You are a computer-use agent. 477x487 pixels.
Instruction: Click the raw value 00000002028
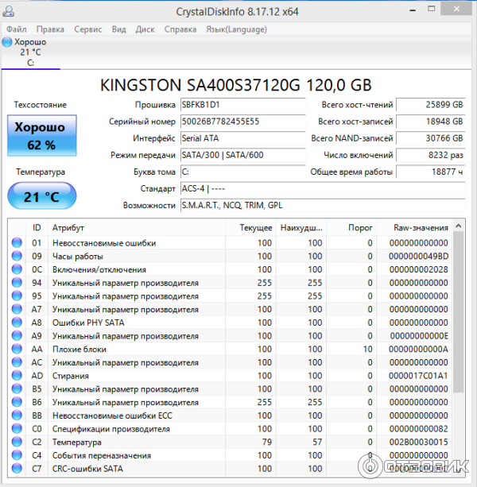418,269
